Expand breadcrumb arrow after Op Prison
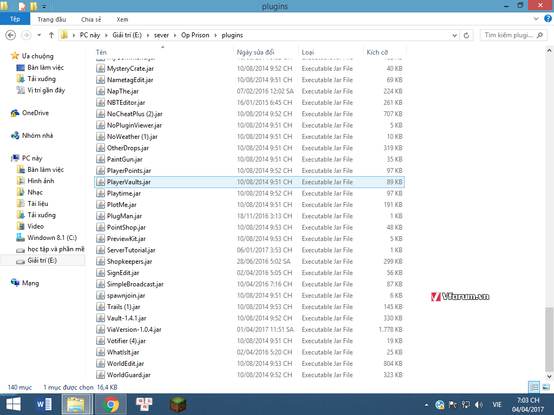 coord(215,35)
